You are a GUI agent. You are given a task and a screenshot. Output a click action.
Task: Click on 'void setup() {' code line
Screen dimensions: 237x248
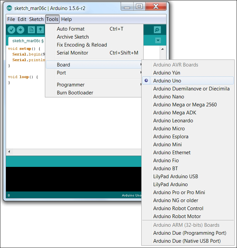pyautogui.click(x=24, y=49)
